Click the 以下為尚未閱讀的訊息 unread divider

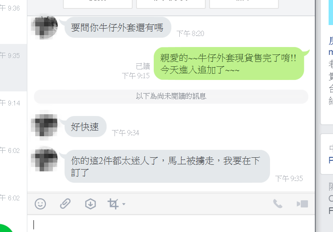click(171, 96)
